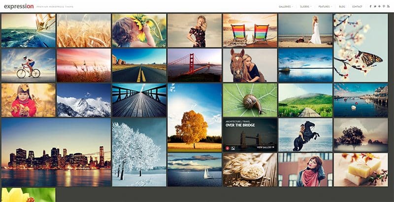
Task: Expand the Sliders menu
Action: [x=306, y=7]
